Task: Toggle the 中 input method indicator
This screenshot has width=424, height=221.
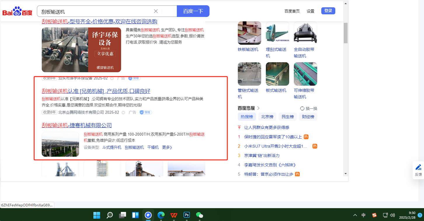Action: pyautogui.click(x=364, y=215)
